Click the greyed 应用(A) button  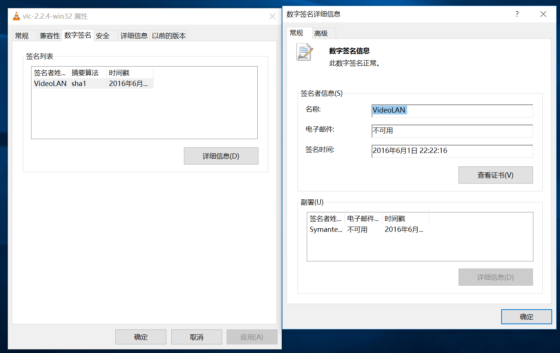(252, 337)
